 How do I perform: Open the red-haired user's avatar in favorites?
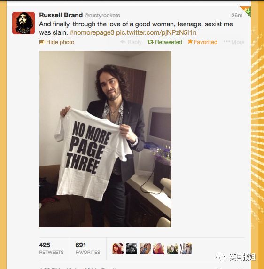(118, 249)
